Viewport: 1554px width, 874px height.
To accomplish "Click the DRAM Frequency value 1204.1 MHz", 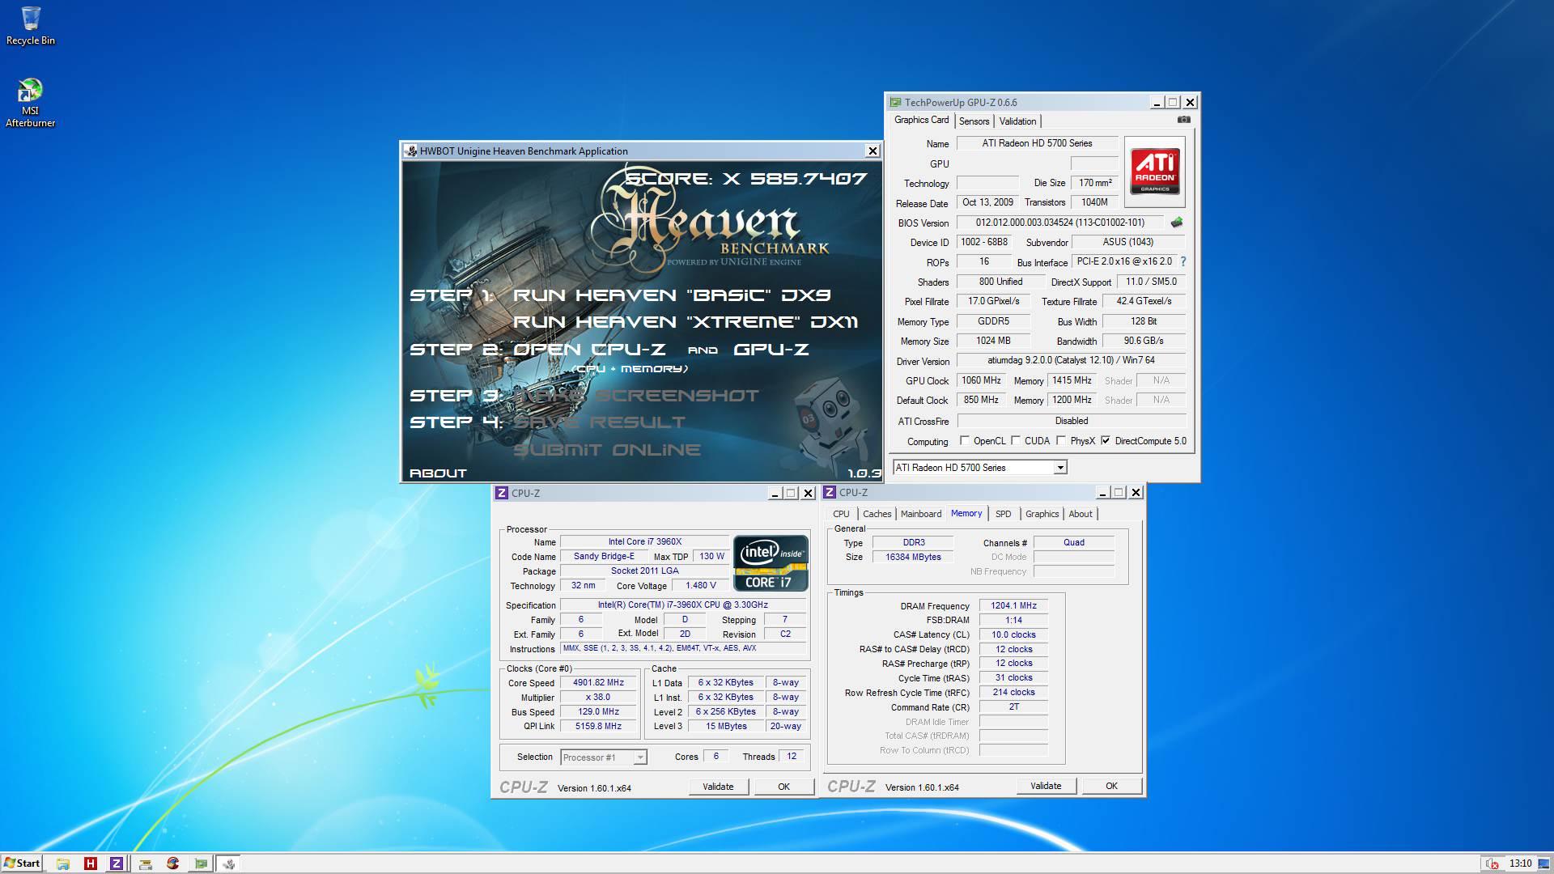I will (x=1013, y=605).
